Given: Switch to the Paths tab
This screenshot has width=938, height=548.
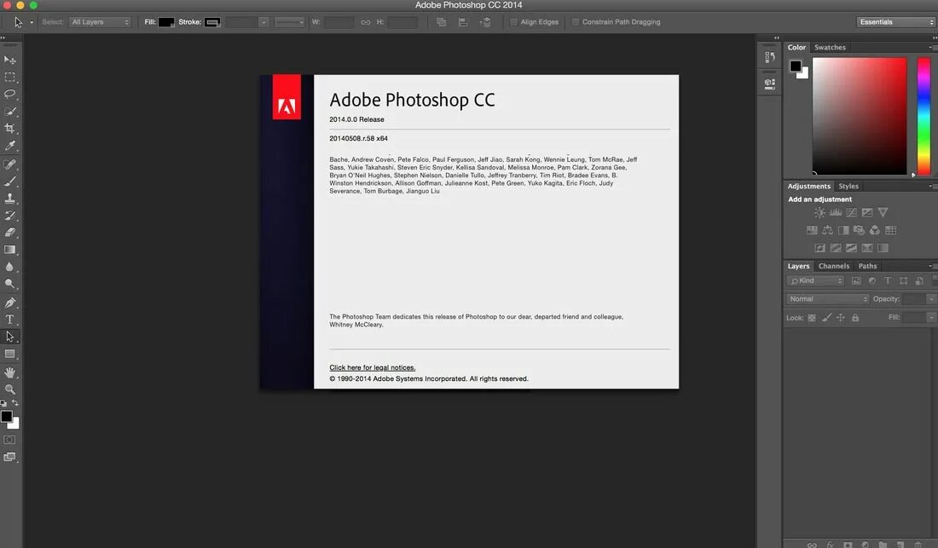Looking at the screenshot, I should pyautogui.click(x=867, y=267).
